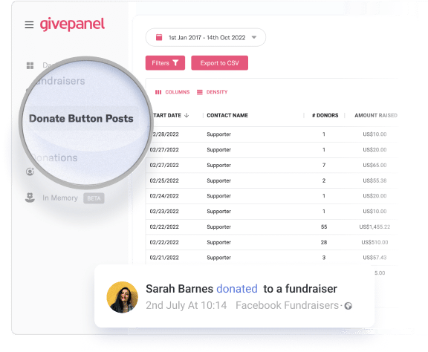The width and height of the screenshot is (428, 352).
Task: Click Facebook Fundraisers label in notification
Action: click(287, 305)
